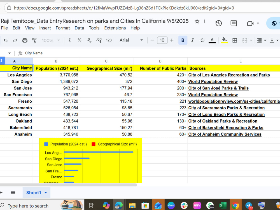Viewport: 280px width, 210px height.
Task: Toggle Bold formatting button
Action: click(183, 40)
